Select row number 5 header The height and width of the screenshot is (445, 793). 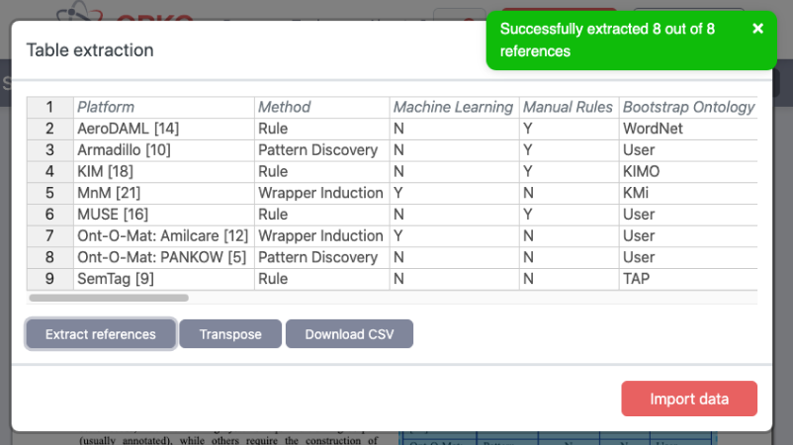(49, 193)
